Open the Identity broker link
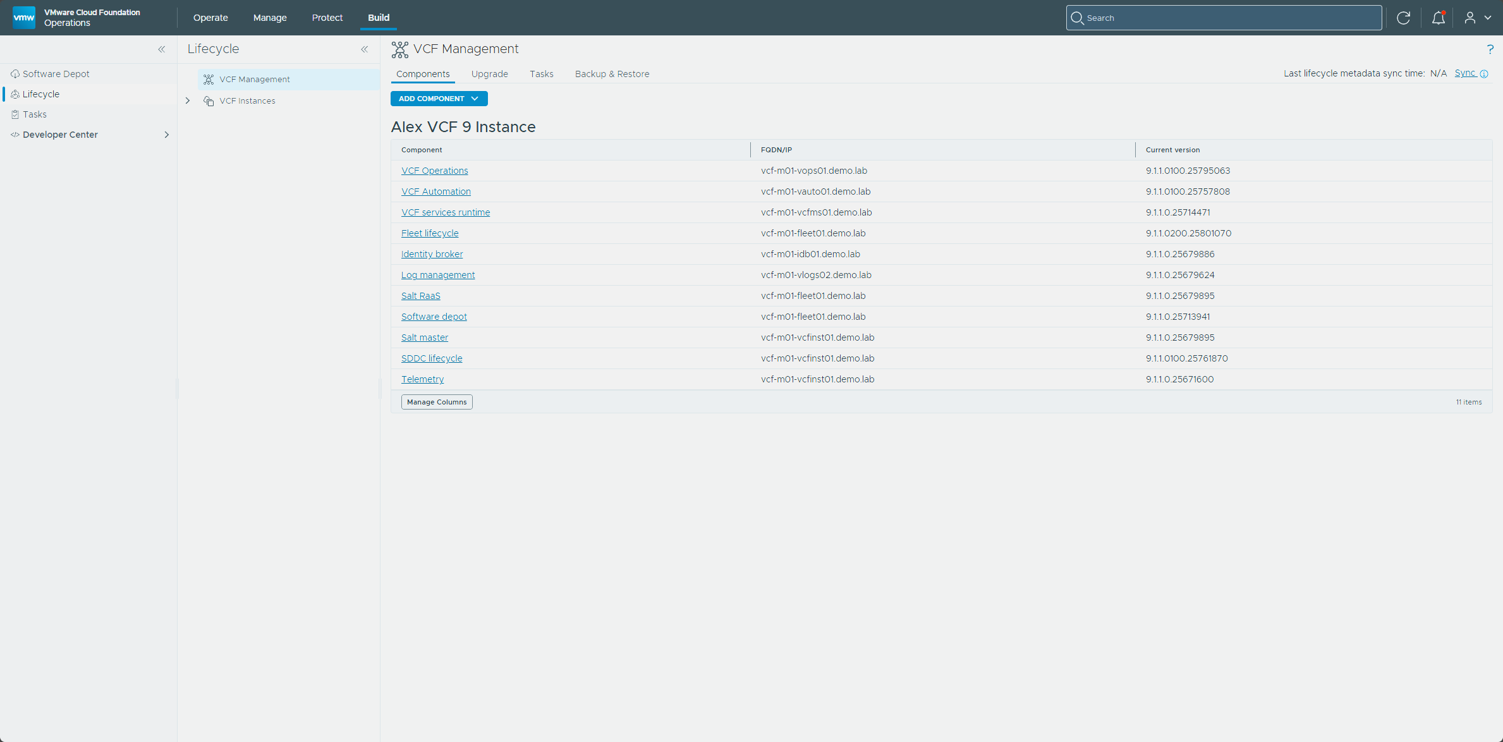This screenshot has width=1503, height=742. point(432,254)
